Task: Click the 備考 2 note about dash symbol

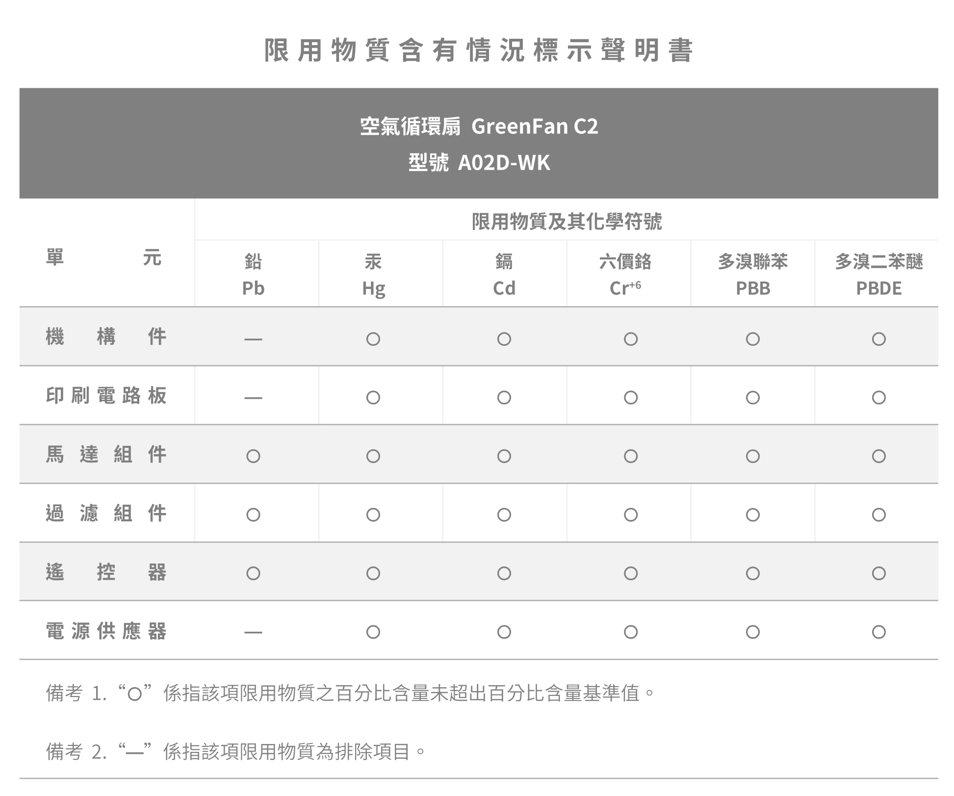Action: pos(236,751)
